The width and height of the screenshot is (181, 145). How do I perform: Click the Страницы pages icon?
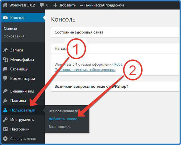tap(5, 69)
